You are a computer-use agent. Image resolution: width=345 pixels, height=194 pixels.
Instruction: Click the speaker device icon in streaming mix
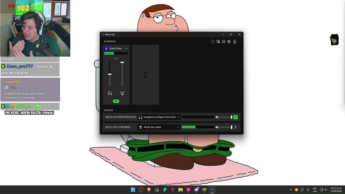pos(140,127)
